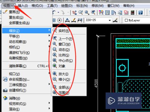
Task: Choose 全部重生成(A) command
Action: click(x=27, y=23)
